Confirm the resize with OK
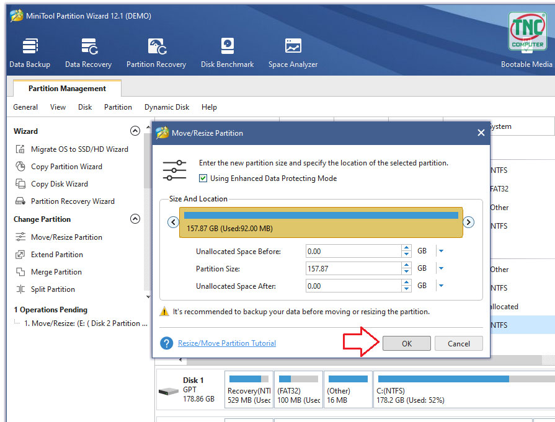The height and width of the screenshot is (422, 555). [406, 343]
